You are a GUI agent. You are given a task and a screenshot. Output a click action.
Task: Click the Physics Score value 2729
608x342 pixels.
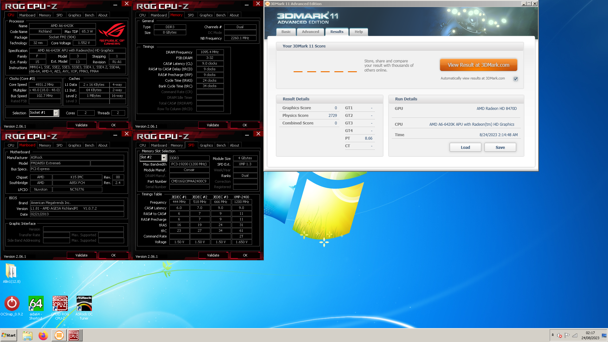point(332,116)
